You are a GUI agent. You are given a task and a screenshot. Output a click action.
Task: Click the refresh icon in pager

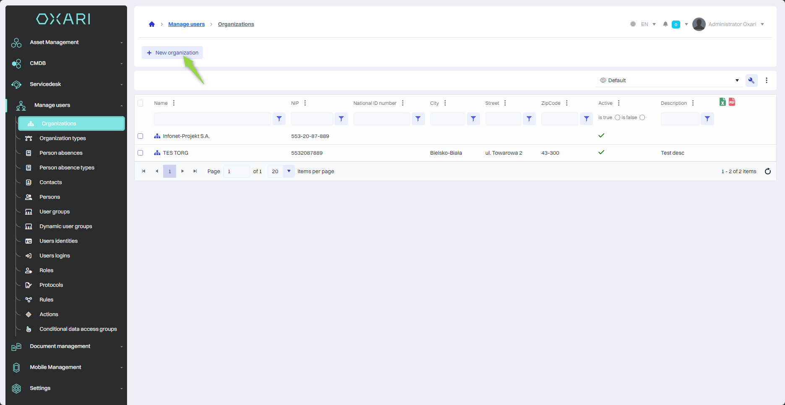pyautogui.click(x=767, y=171)
